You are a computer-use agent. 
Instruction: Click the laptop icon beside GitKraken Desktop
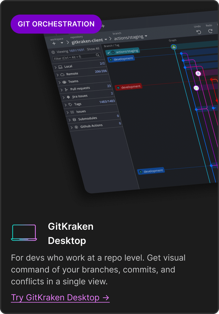(x=24, y=232)
